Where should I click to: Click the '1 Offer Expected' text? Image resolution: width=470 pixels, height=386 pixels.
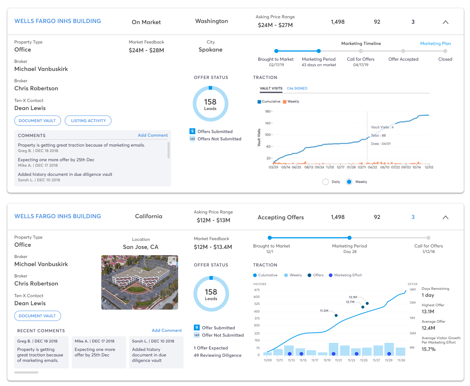pos(211,348)
